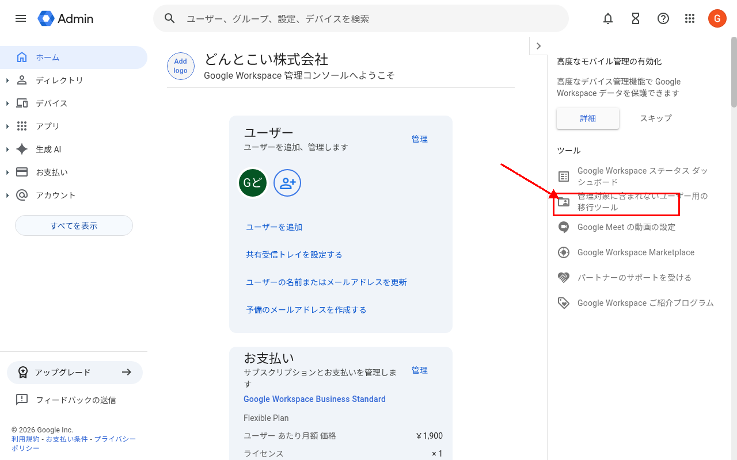
Task: Click the ホーム home icon
Action: coord(22,57)
